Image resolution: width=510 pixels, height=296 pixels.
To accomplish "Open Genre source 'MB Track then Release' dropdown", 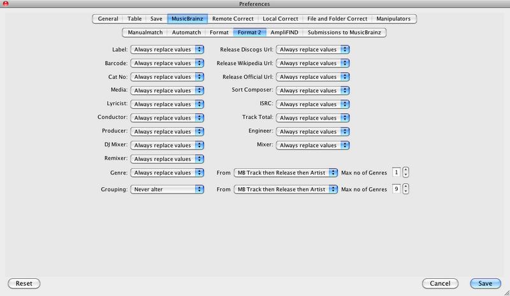I will tap(285, 173).
